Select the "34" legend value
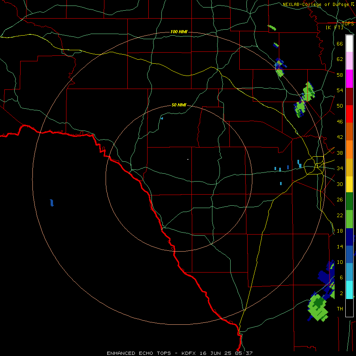This screenshot has height=356, width=356. (x=340, y=169)
